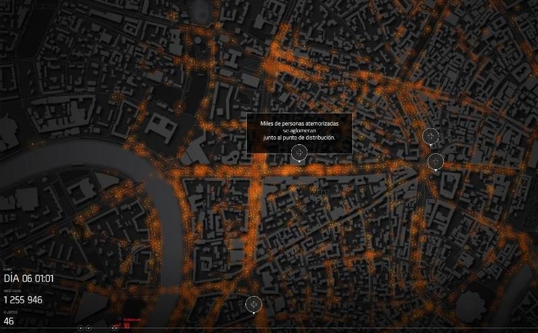Click the ARBAT district label on the map
This screenshot has height=333, width=538.
(x=318, y=191)
